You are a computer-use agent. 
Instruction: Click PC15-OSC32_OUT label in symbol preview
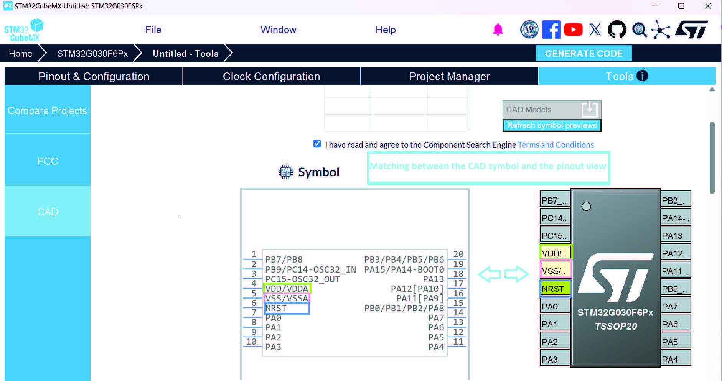click(x=302, y=279)
